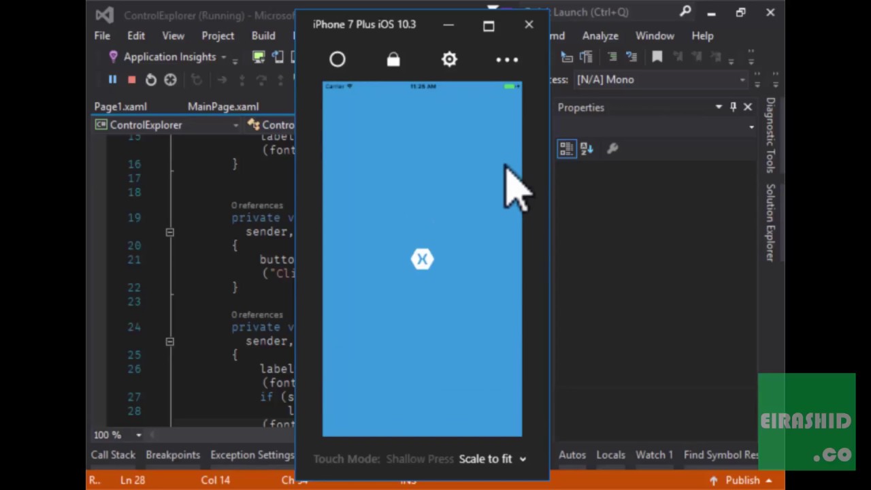Click the Publish button in status bar
The height and width of the screenshot is (490, 871).
click(x=741, y=480)
